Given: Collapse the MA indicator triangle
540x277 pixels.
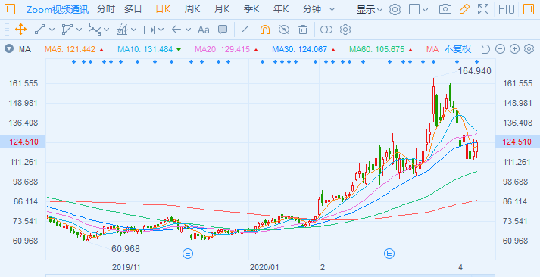Looking at the screenshot, I should 9,49.
